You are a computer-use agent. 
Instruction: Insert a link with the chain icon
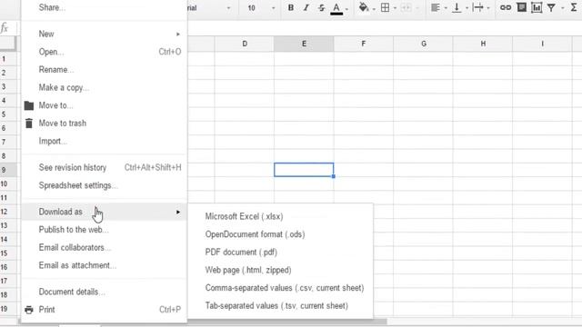click(506, 7)
